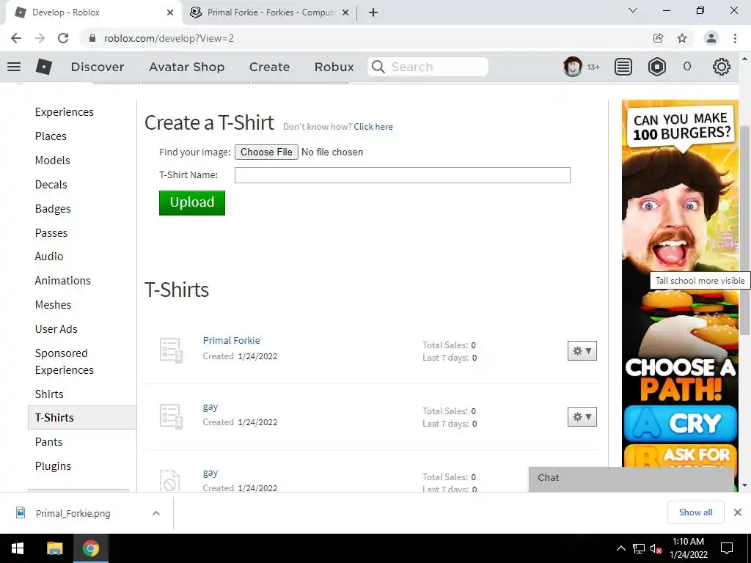Show hidden system tray icons
The width and height of the screenshot is (751, 563).
(x=620, y=548)
